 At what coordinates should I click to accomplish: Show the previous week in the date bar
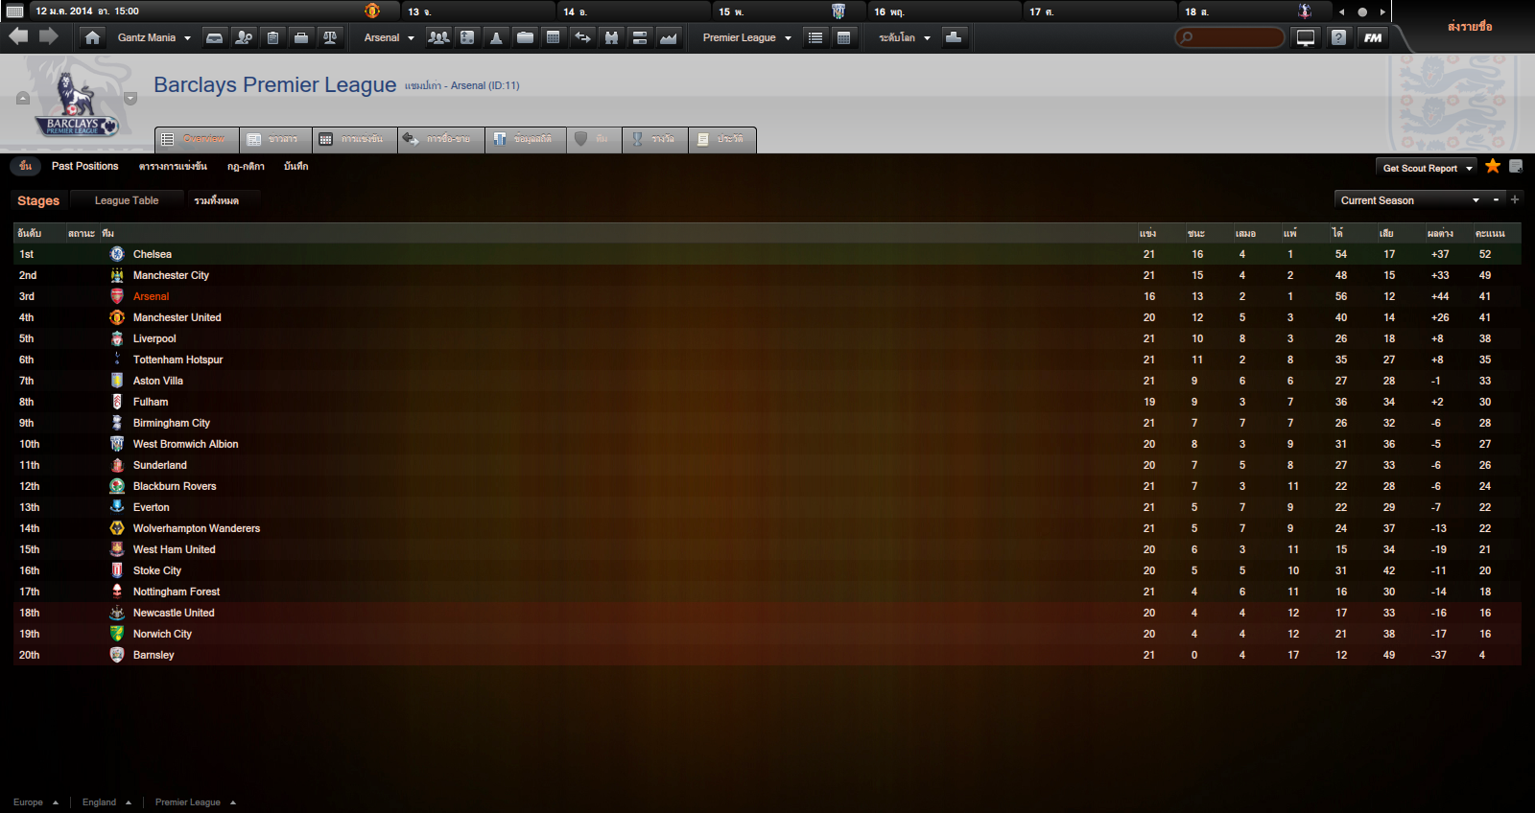point(1341,12)
